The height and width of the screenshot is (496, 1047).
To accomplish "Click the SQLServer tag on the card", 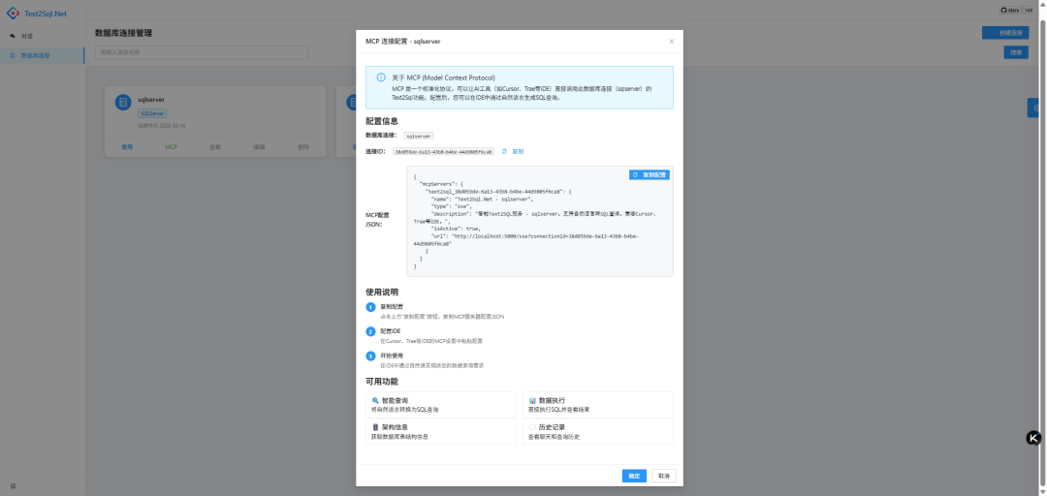I will point(152,113).
